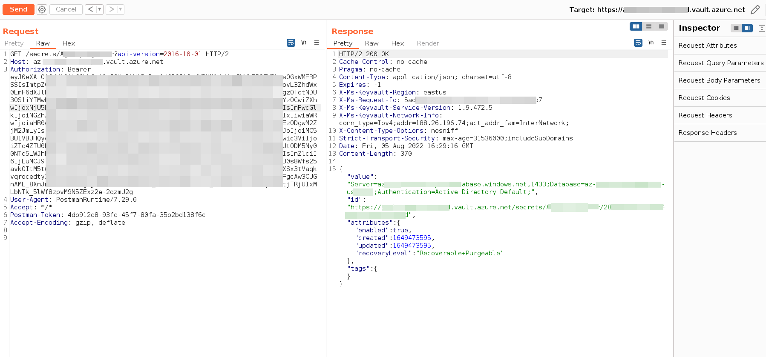Viewport: 766px width, 357px height.
Task: Click the 'HTTP/2 200 OK' status line
Action: pyautogui.click(x=364, y=54)
